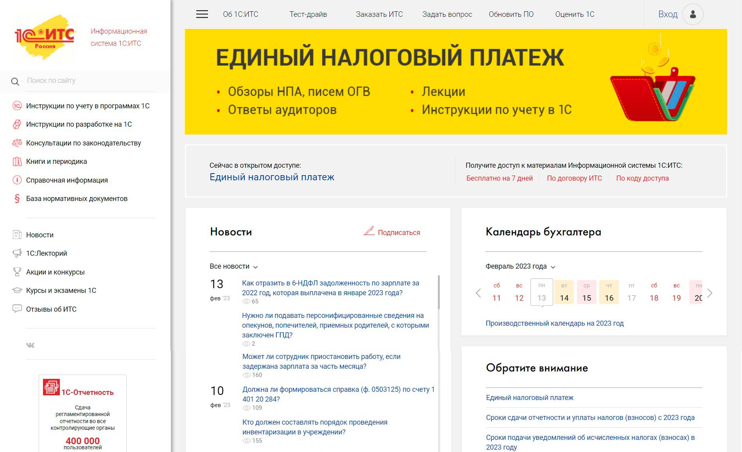Click the 1C accounting instructions icon
The height and width of the screenshot is (452, 742).
pyautogui.click(x=17, y=106)
